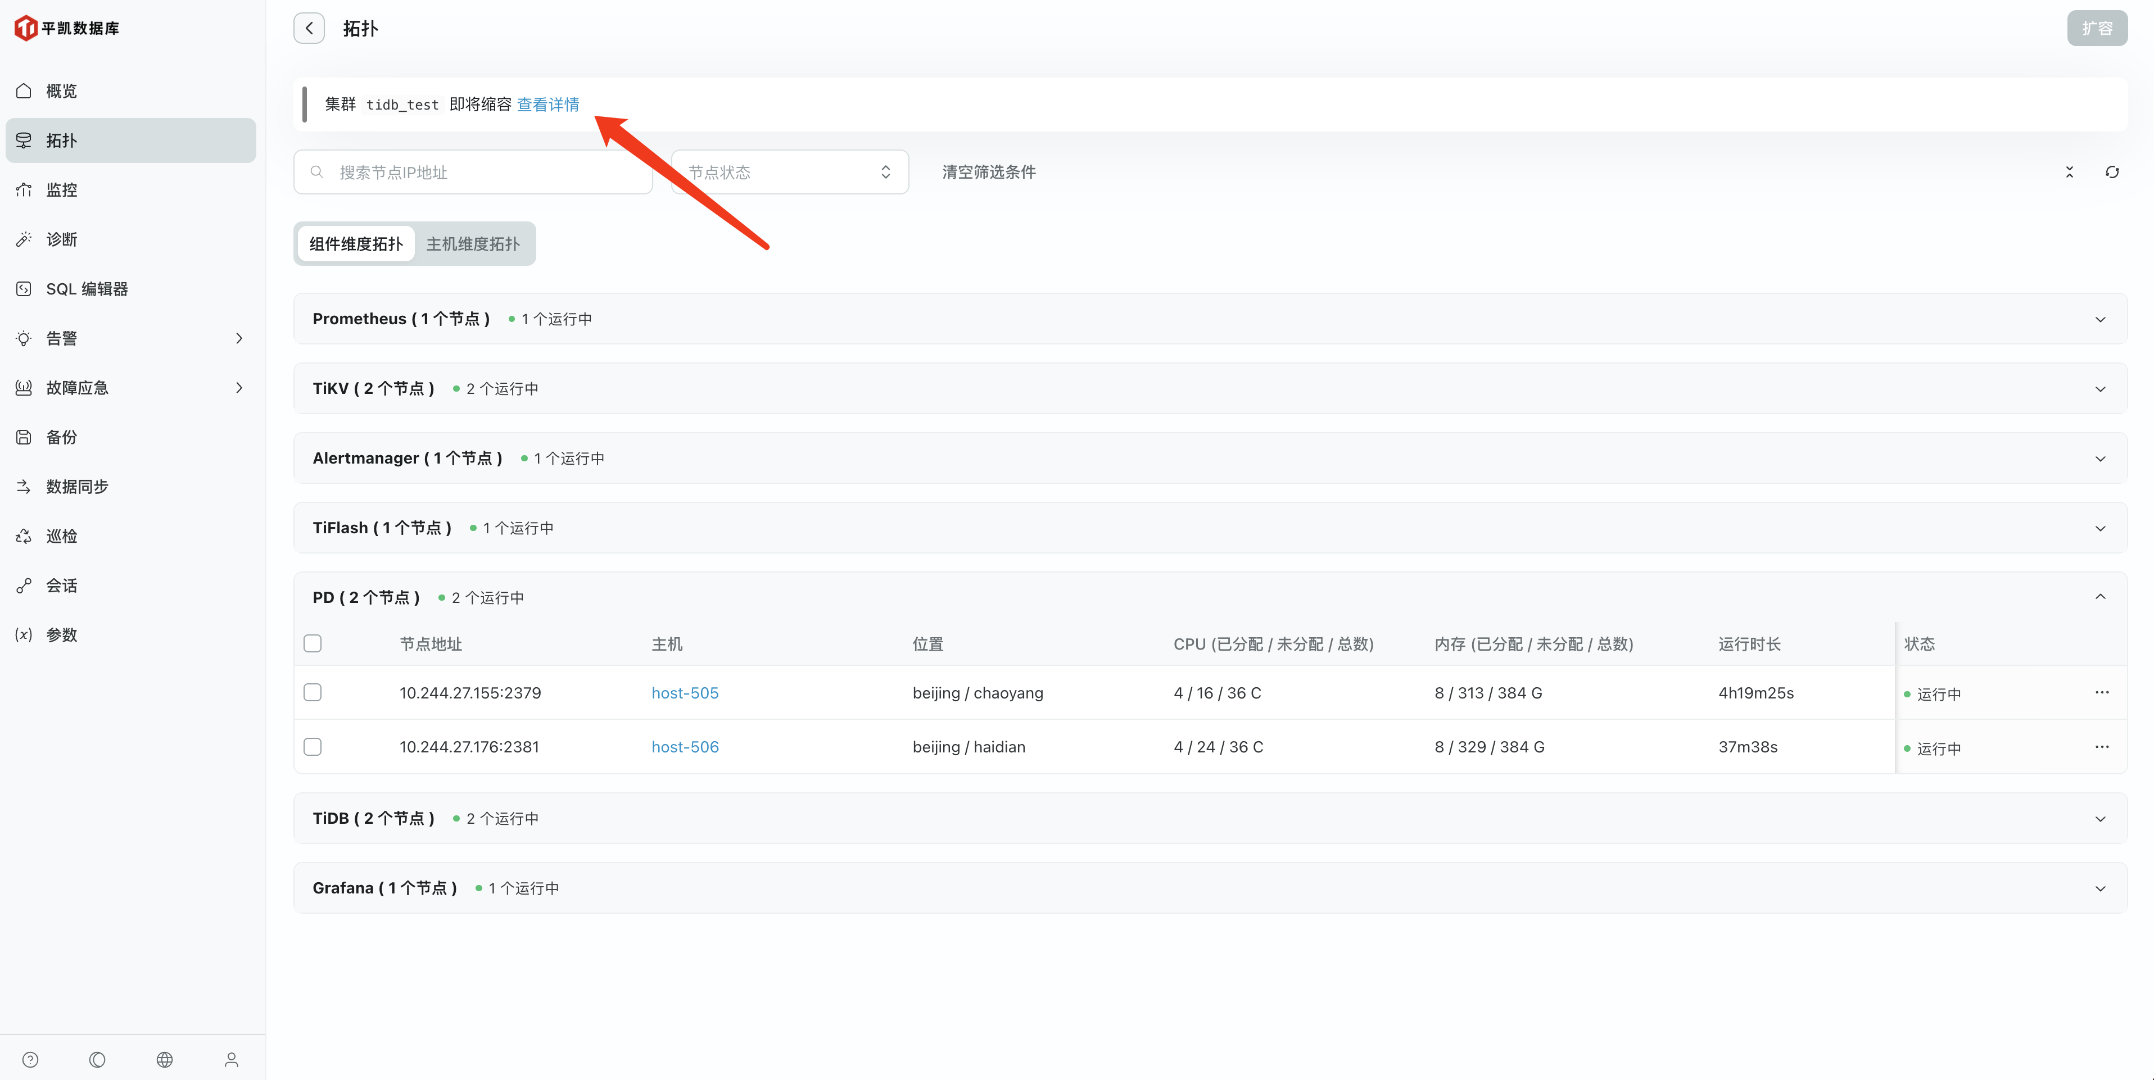Toggle select-all checkbox in PD table header
2154x1080 pixels.
pos(313,643)
